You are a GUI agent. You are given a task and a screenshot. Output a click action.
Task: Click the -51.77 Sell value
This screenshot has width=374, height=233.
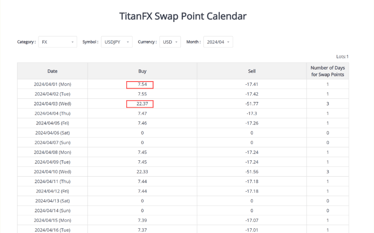pyautogui.click(x=252, y=104)
